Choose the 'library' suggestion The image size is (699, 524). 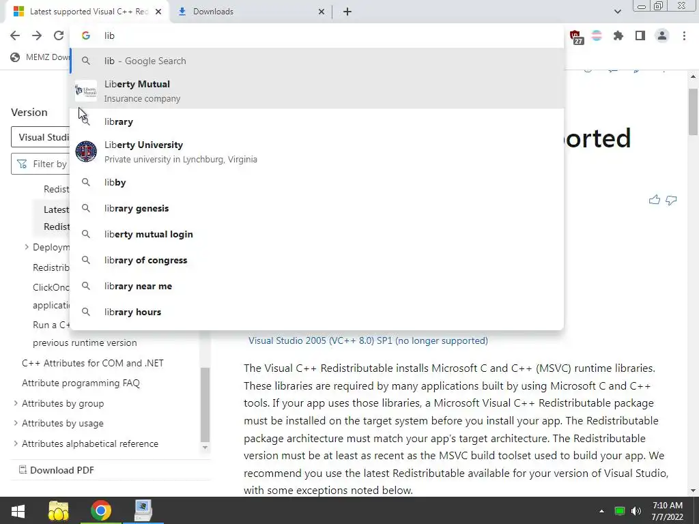(317, 121)
